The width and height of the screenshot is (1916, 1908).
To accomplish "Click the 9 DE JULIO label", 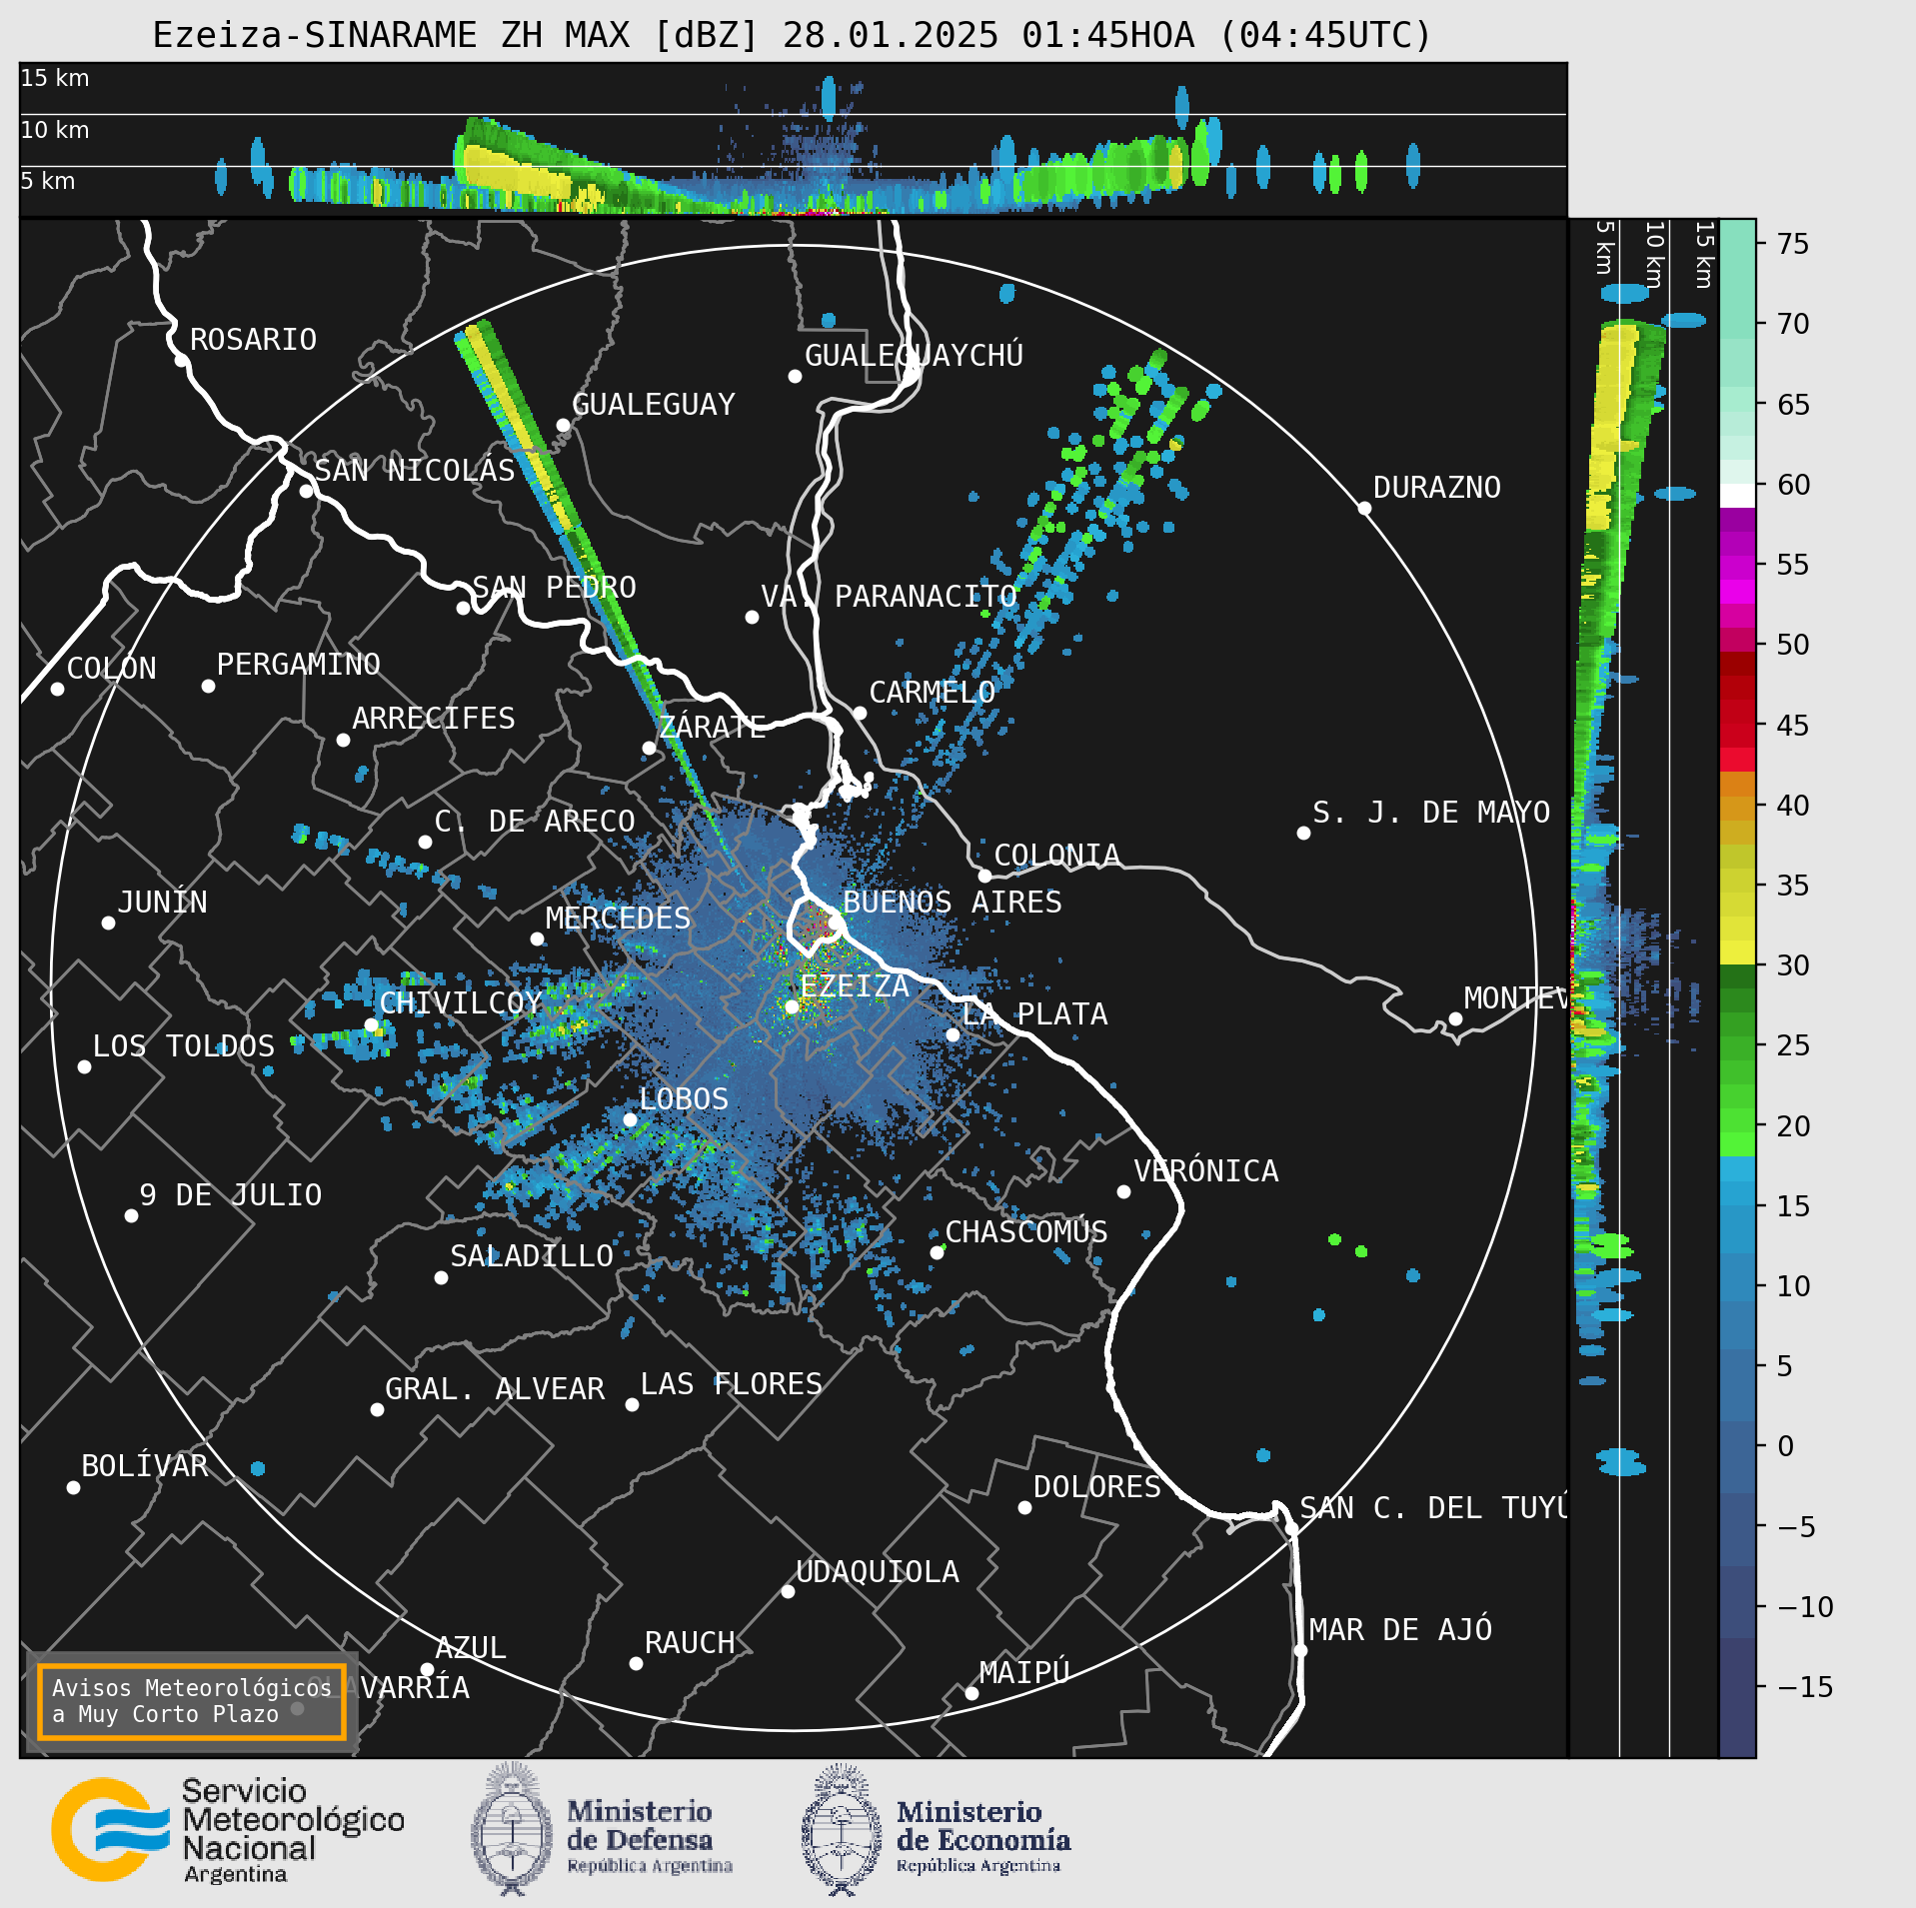I will pos(230,1195).
